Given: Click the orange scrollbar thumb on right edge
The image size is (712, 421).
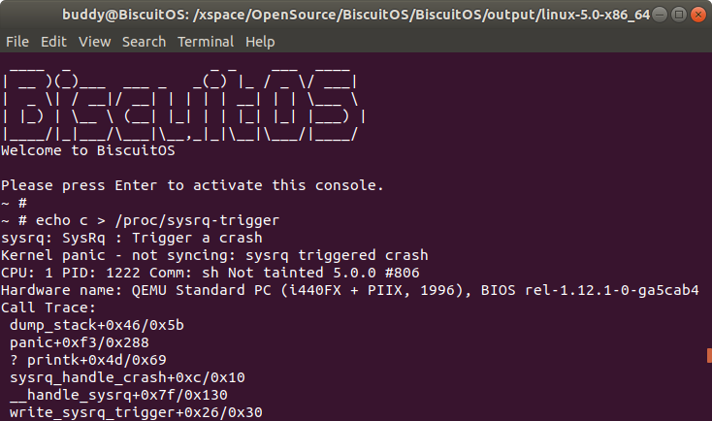Looking at the screenshot, I should coord(709,356).
